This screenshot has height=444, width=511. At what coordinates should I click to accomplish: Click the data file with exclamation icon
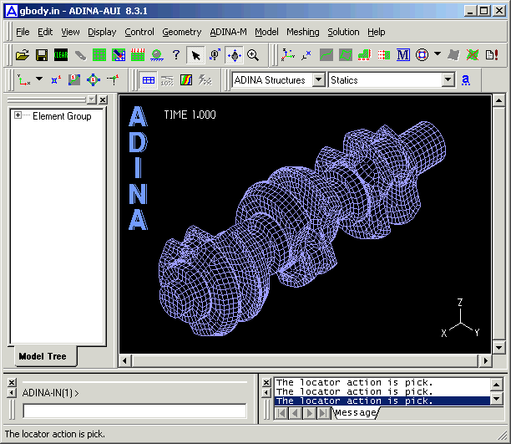492,55
